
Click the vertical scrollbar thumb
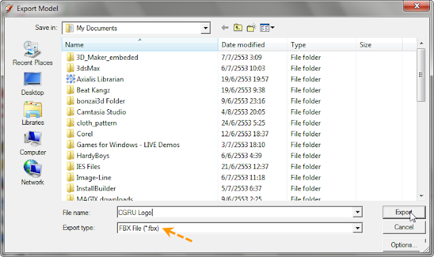(421, 75)
